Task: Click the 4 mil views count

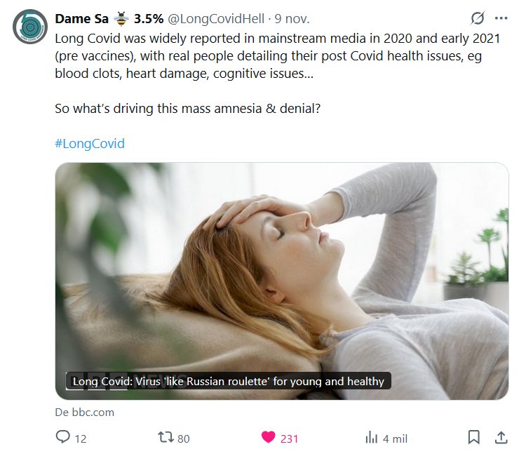Action: click(395, 438)
